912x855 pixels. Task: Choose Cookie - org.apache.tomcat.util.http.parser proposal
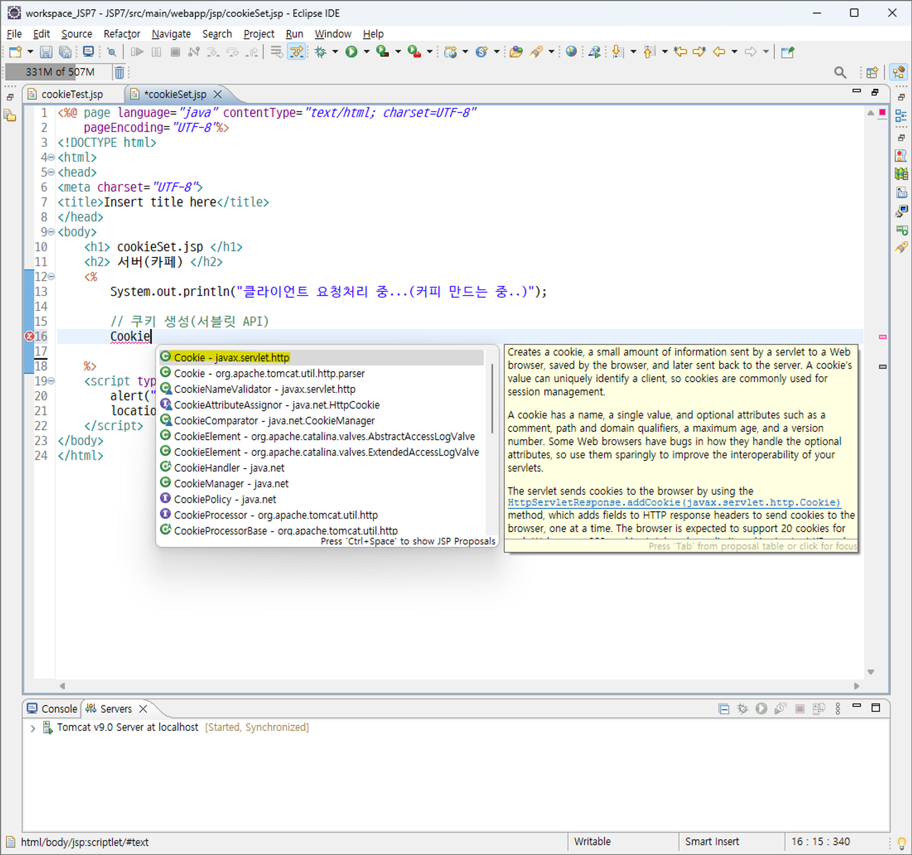click(321, 373)
